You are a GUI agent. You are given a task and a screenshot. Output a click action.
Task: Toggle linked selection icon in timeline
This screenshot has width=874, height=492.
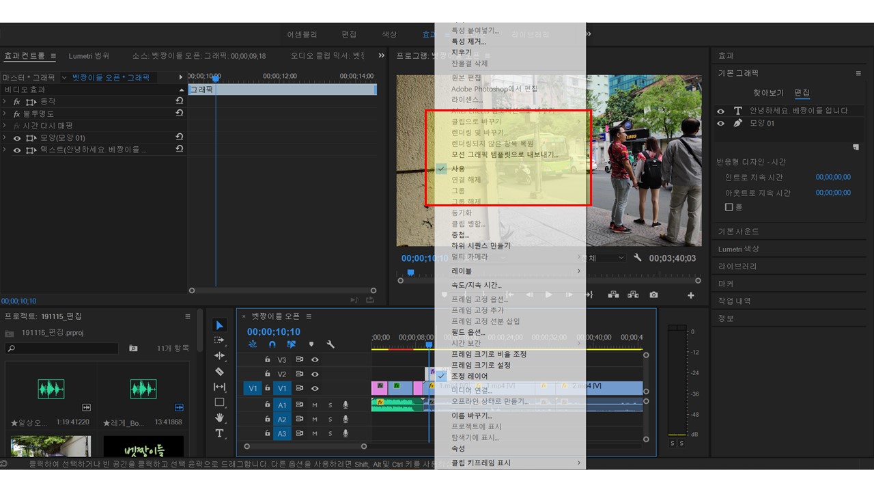coord(292,344)
